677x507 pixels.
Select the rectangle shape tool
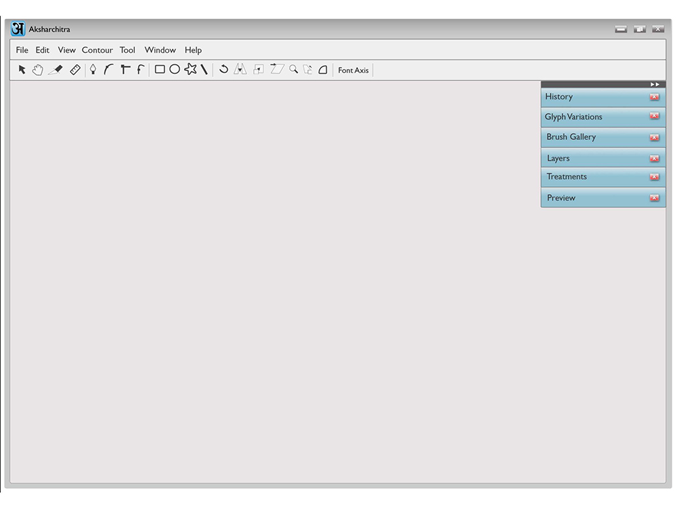(x=160, y=70)
